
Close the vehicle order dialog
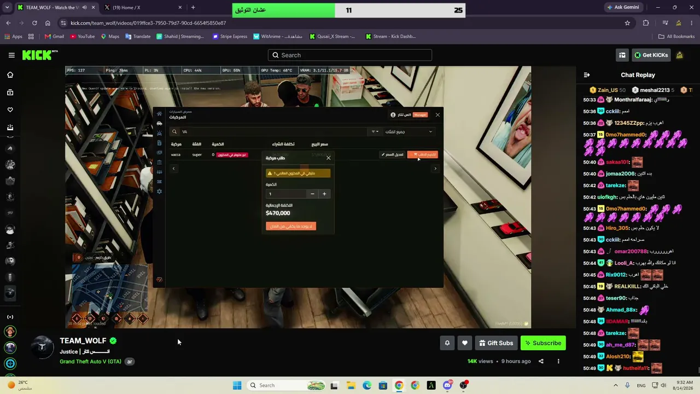(x=328, y=158)
